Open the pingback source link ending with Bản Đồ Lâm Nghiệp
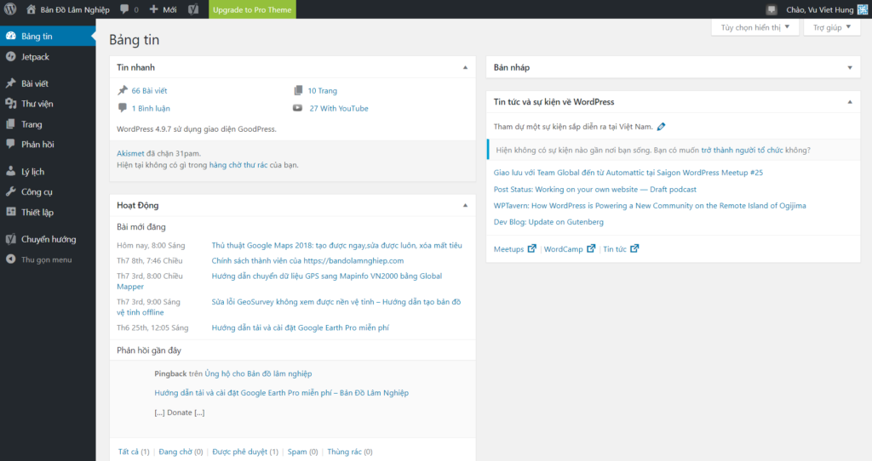The image size is (872, 461). (x=281, y=393)
